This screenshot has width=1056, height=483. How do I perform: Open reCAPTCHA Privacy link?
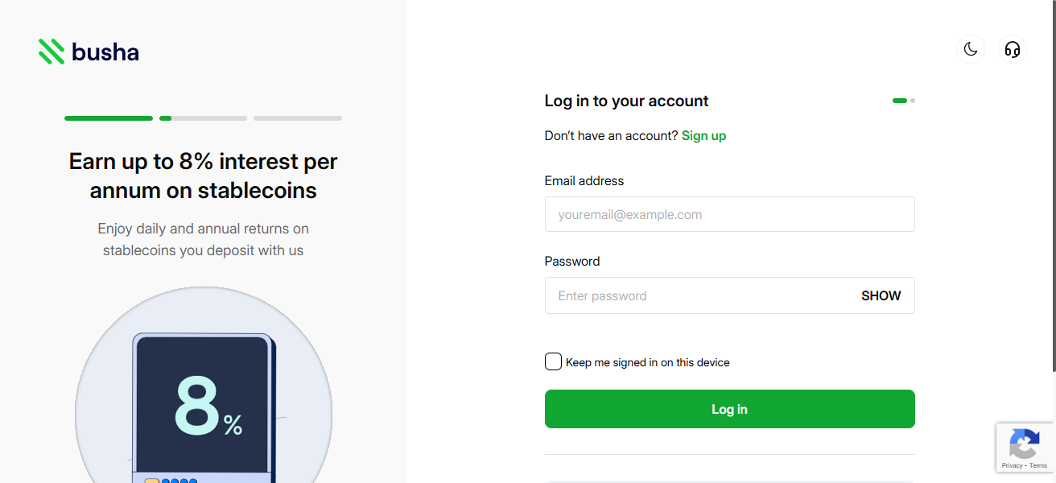tap(1012, 466)
